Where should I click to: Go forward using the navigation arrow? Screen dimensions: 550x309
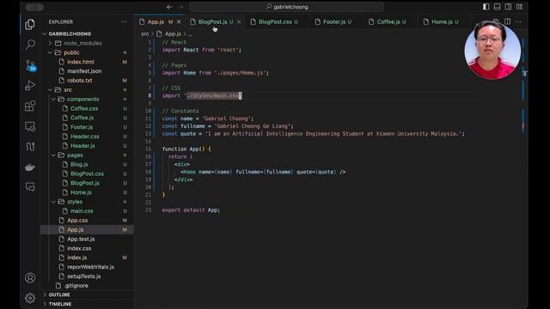click(180, 7)
